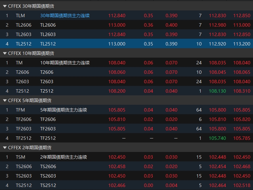Click TS2512 bid price 102.464
Image resolution: width=253 pixels, height=190 pixels.
[218, 185]
